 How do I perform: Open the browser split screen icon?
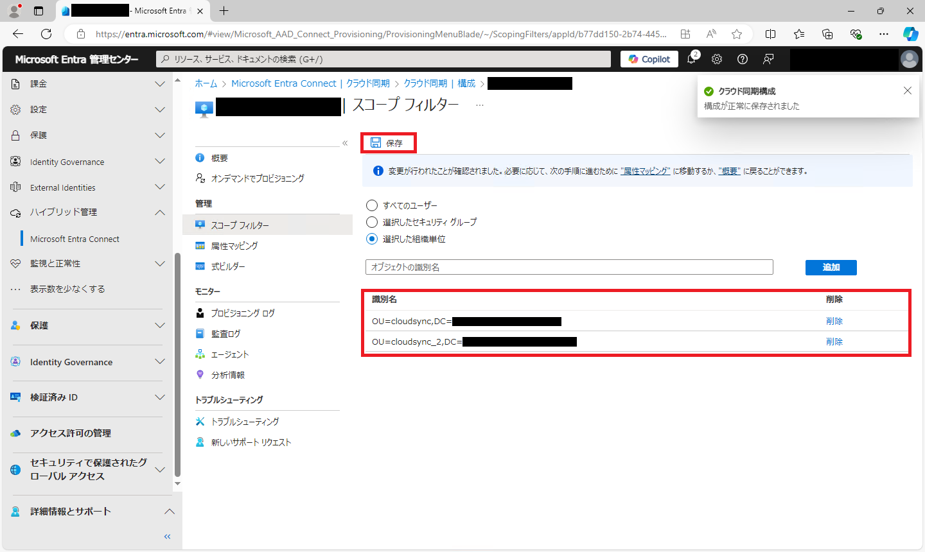(x=771, y=34)
